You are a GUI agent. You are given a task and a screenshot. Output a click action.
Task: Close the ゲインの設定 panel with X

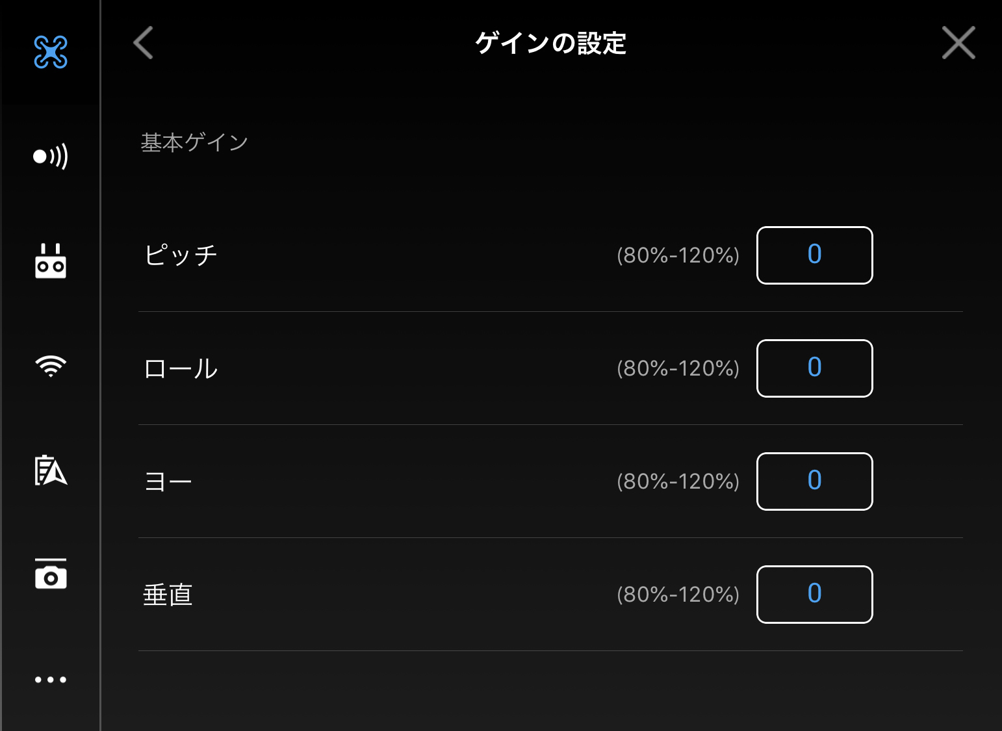958,43
